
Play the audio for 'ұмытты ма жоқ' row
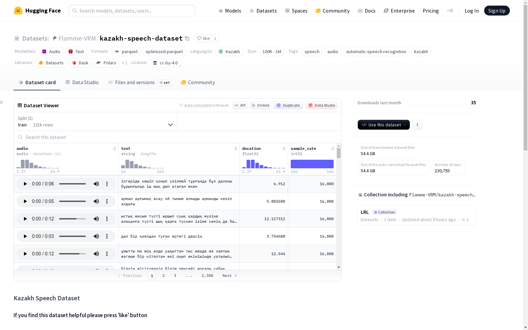[x=25, y=254]
